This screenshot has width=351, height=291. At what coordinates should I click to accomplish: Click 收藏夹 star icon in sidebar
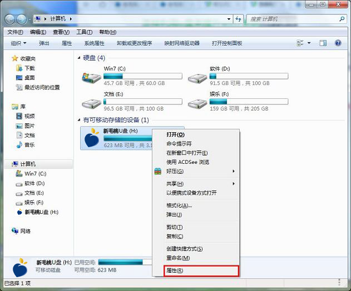click(15, 58)
